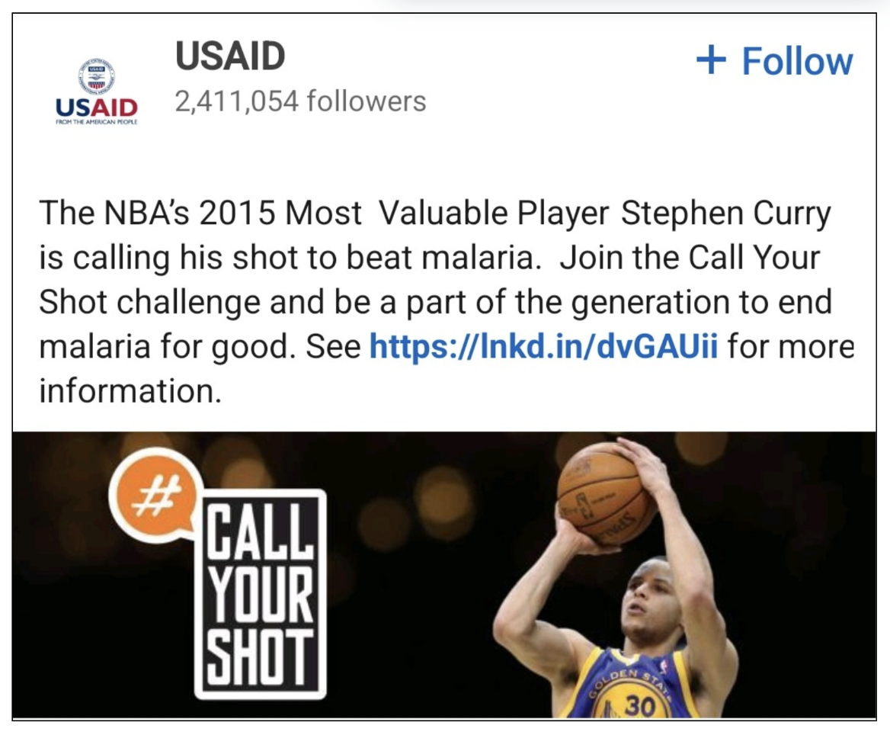Click the From the American People tagline
Image resolution: width=890 pixels, height=735 pixels.
(97, 121)
